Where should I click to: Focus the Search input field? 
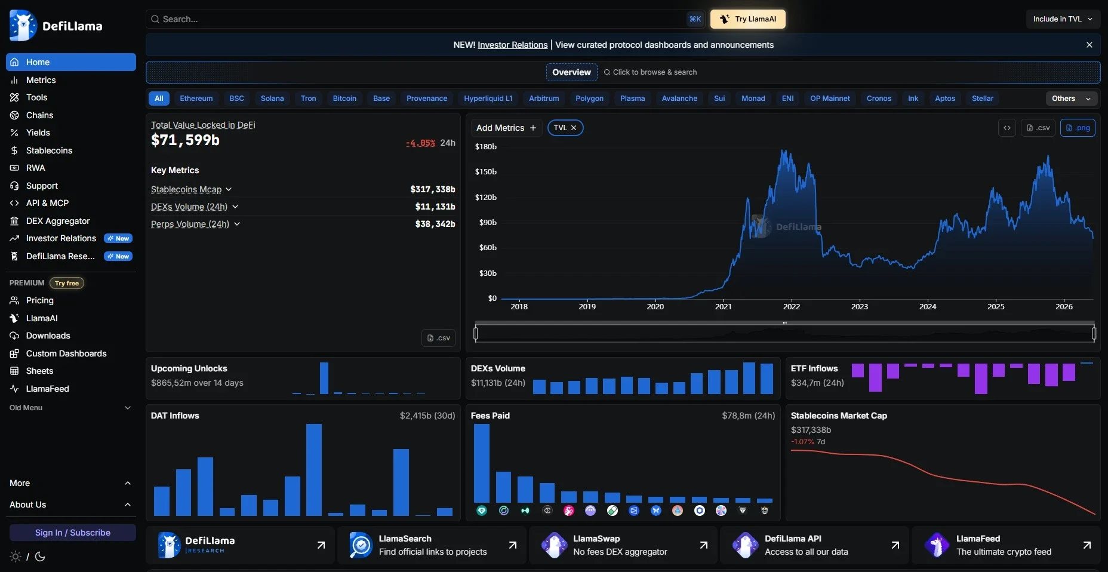(426, 19)
